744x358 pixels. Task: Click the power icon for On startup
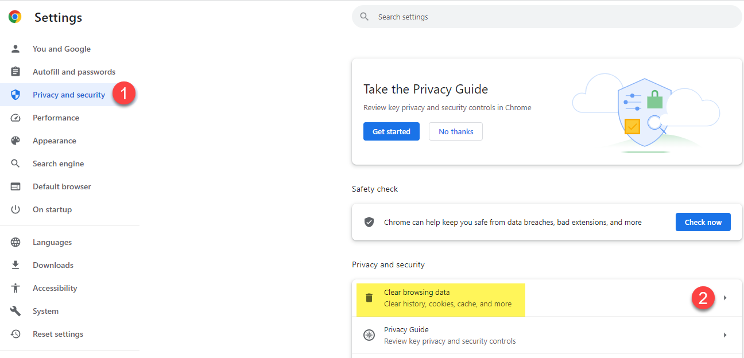tap(15, 209)
